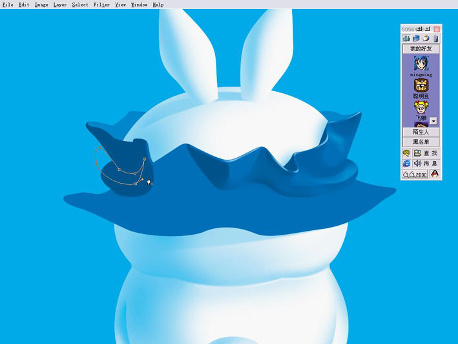This screenshot has height=344, width=458.
Task: Open the Select menu
Action: (80, 5)
